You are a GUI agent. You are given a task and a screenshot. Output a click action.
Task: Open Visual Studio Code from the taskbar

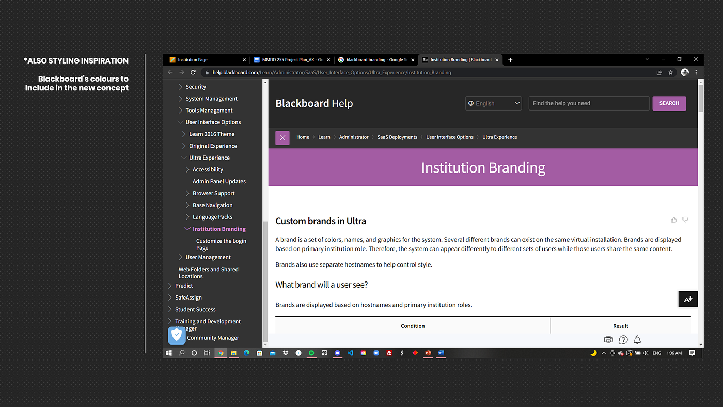[350, 353]
